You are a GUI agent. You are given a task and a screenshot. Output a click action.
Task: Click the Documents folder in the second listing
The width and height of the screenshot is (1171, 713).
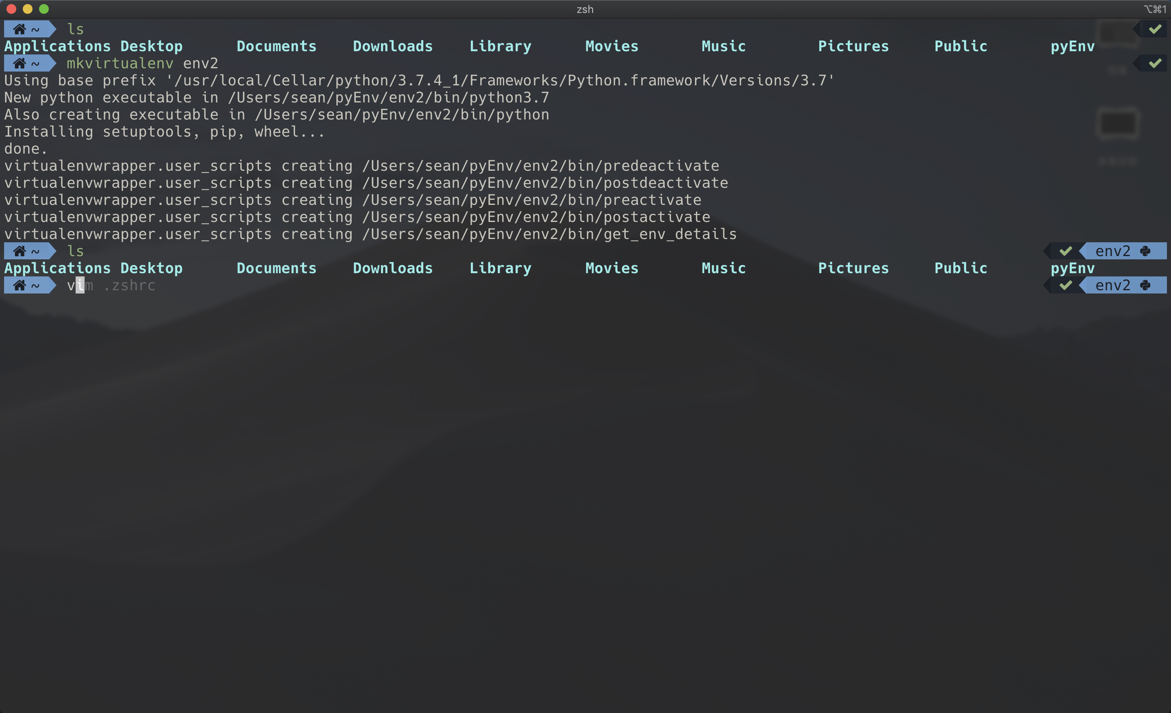pyautogui.click(x=276, y=268)
